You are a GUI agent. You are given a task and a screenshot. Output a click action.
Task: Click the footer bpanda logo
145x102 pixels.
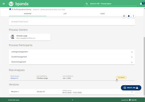[133, 100]
